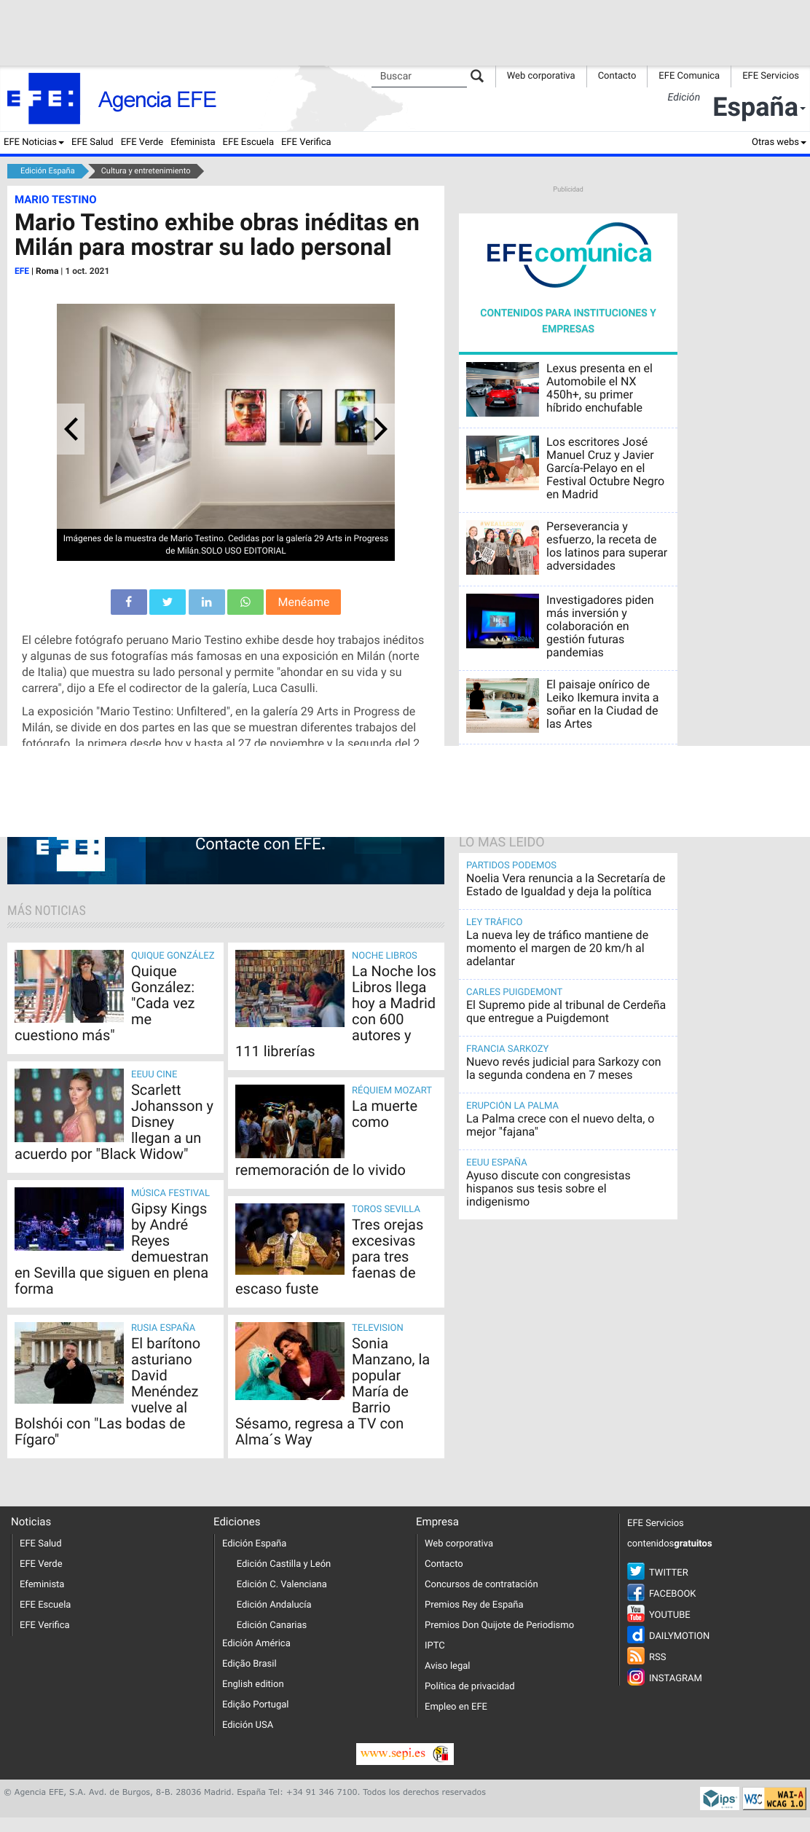Screen dimensions: 810x1832
Task: Share article on Facebook button
Action: pos(129,602)
